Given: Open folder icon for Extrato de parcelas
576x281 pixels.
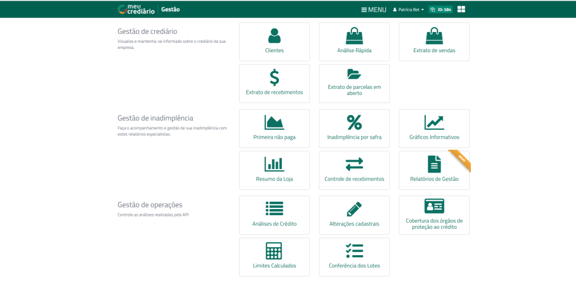Looking at the screenshot, I should coord(354,74).
